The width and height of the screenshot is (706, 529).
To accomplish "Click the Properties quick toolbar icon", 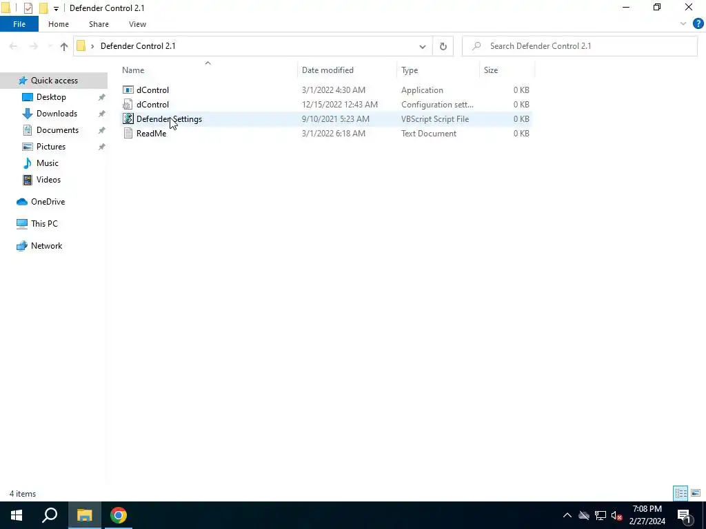I will point(28,8).
